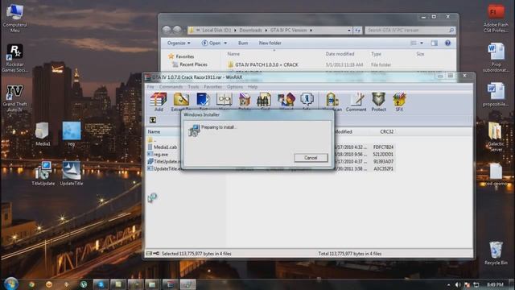
Task: Click New folder in Explorer toolbar
Action: coord(270,43)
